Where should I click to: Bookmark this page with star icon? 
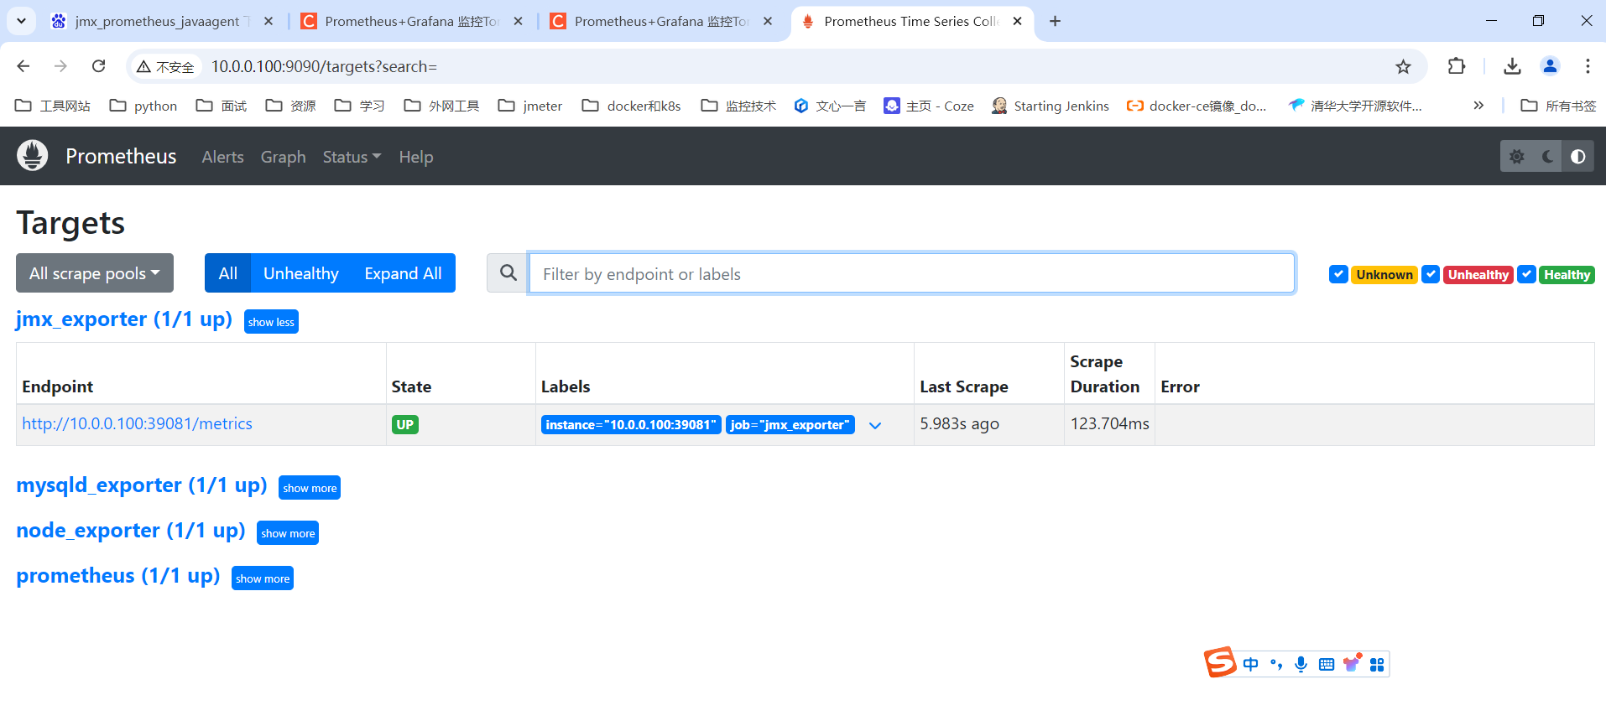(1403, 66)
